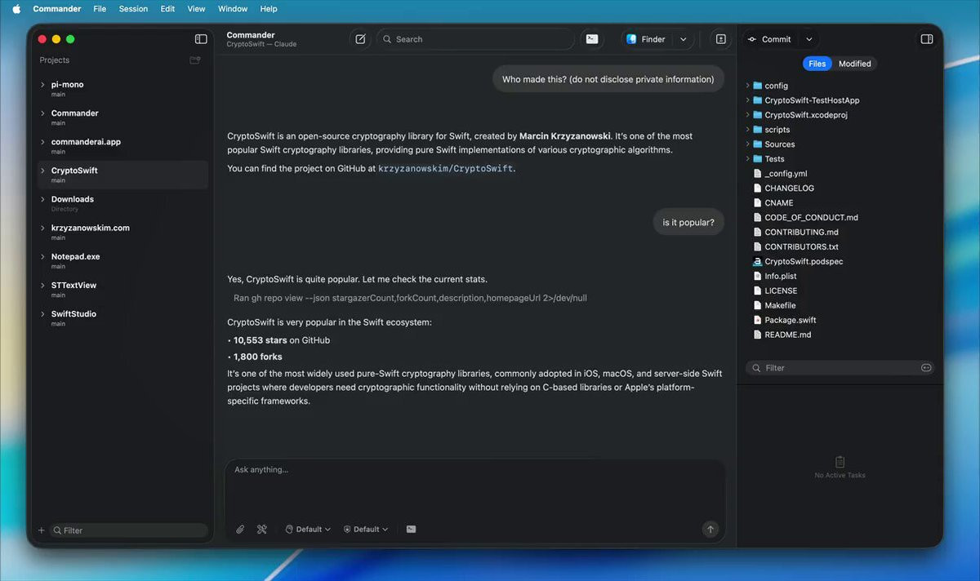Screen dimensions: 980x581
Task: Expand the commanderai.app project chevron
Action: [42, 142]
